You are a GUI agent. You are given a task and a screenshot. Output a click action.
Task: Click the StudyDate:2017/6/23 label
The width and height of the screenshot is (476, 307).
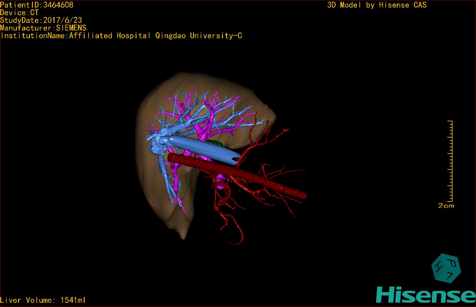click(x=41, y=20)
